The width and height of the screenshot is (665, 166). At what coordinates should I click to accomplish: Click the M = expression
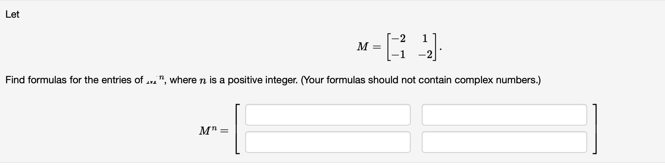click(x=369, y=46)
